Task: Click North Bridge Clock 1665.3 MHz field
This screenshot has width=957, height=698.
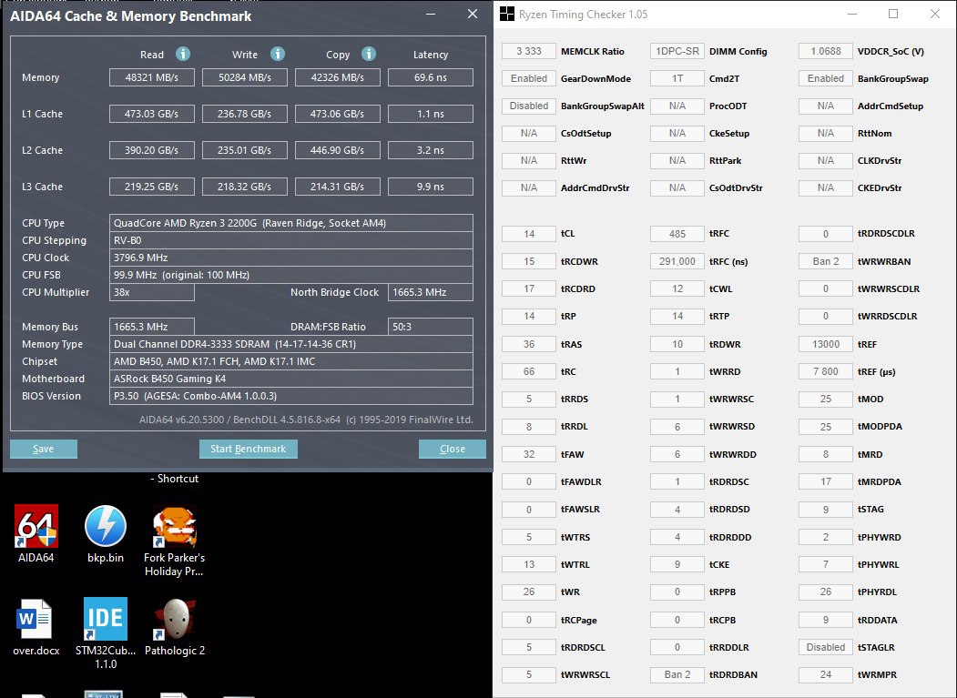Action: [431, 292]
